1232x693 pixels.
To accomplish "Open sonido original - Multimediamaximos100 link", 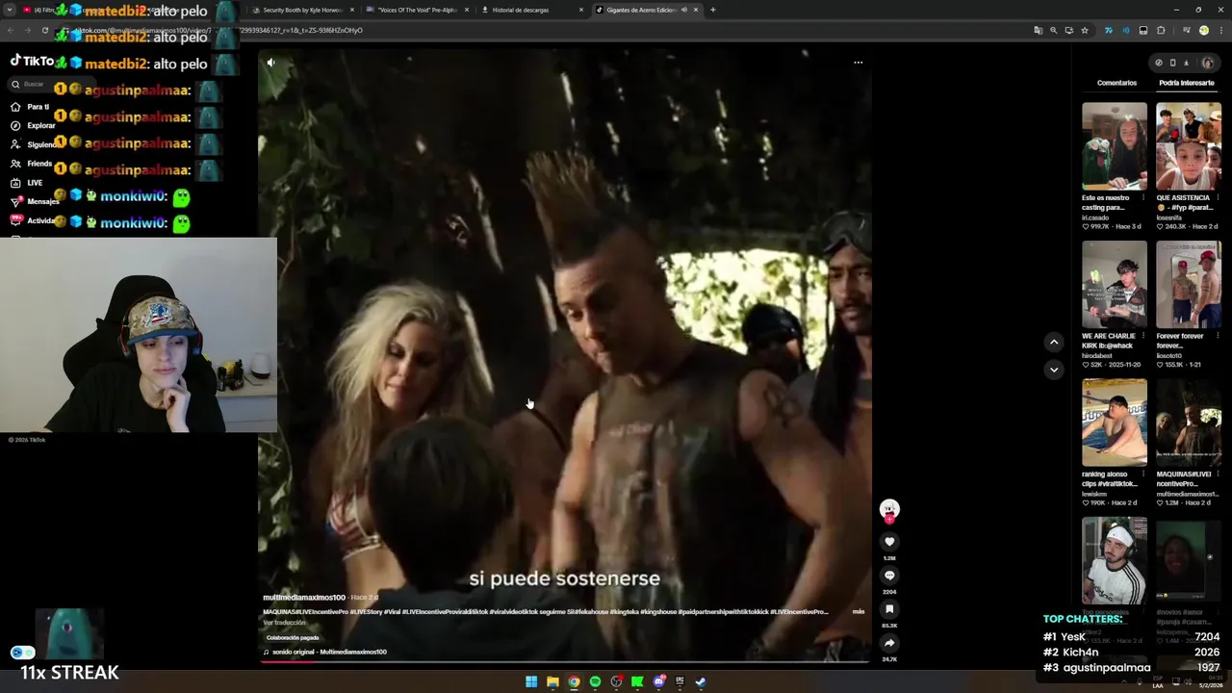I will tap(328, 652).
